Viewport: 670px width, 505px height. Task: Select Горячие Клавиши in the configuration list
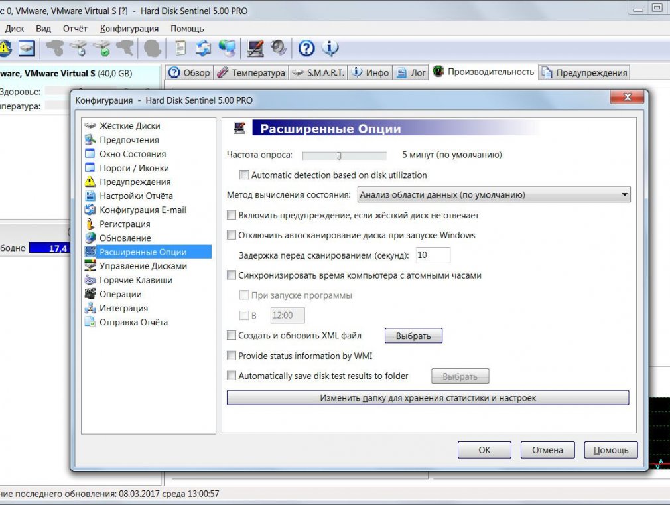tap(136, 280)
